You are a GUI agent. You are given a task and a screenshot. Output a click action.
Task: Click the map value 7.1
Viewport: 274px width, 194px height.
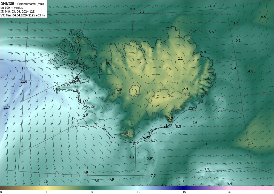pos(76,87)
